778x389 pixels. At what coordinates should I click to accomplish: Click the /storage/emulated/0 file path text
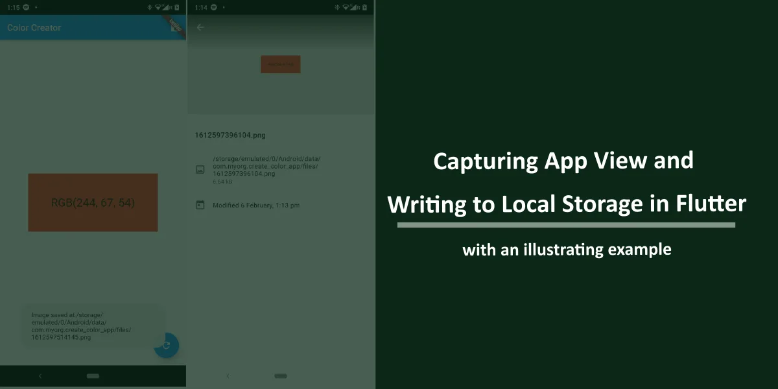point(266,166)
